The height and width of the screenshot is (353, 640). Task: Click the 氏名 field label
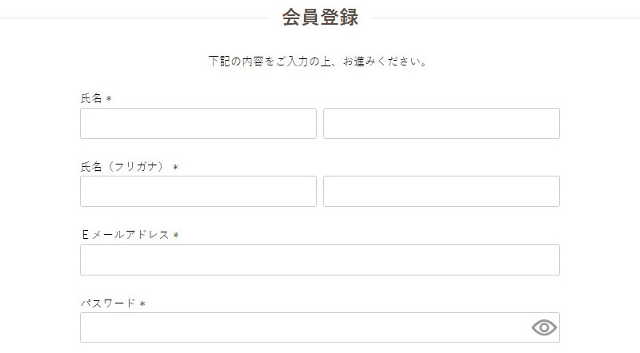click(91, 98)
